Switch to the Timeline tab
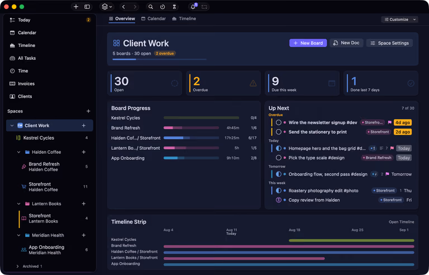Image resolution: width=429 pixels, height=275 pixels. (184, 18)
